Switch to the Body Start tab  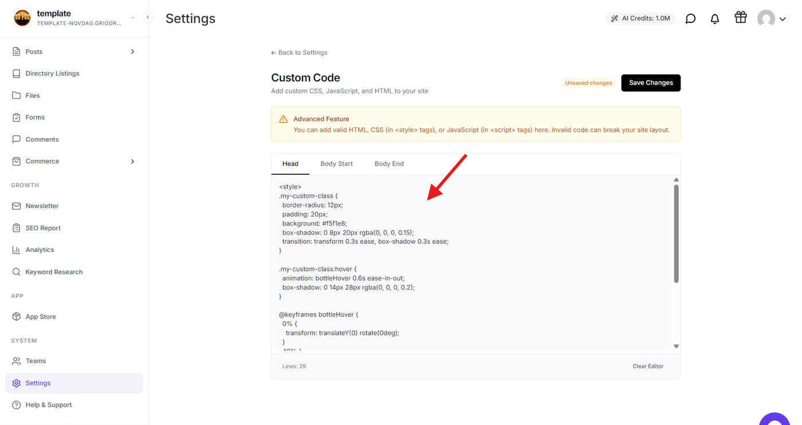[337, 164]
